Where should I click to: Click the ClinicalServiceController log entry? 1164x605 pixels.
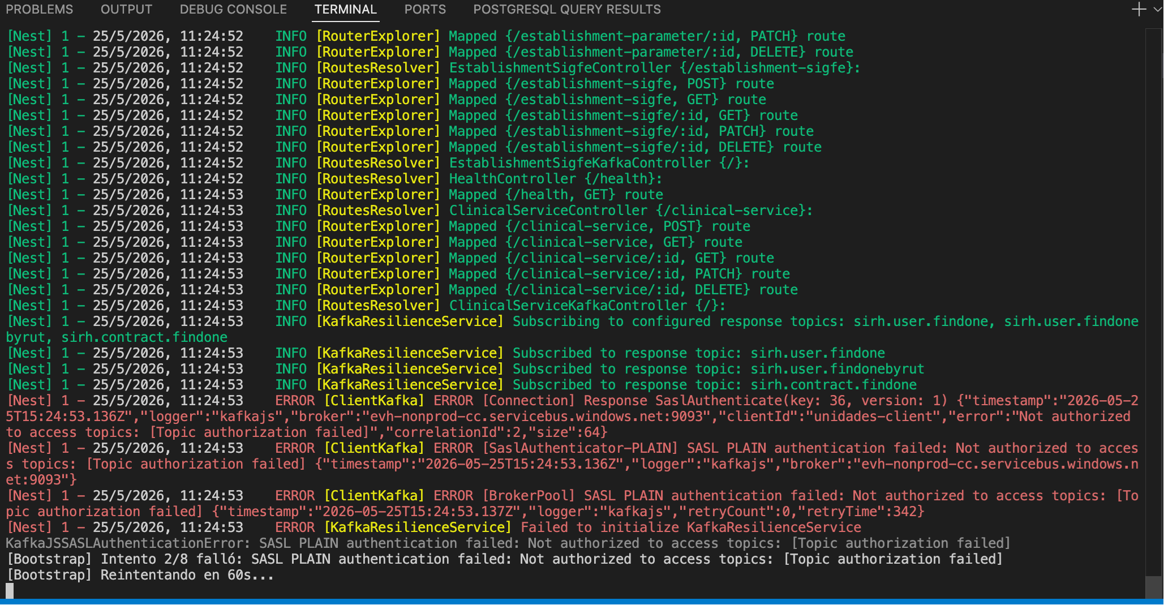point(410,211)
